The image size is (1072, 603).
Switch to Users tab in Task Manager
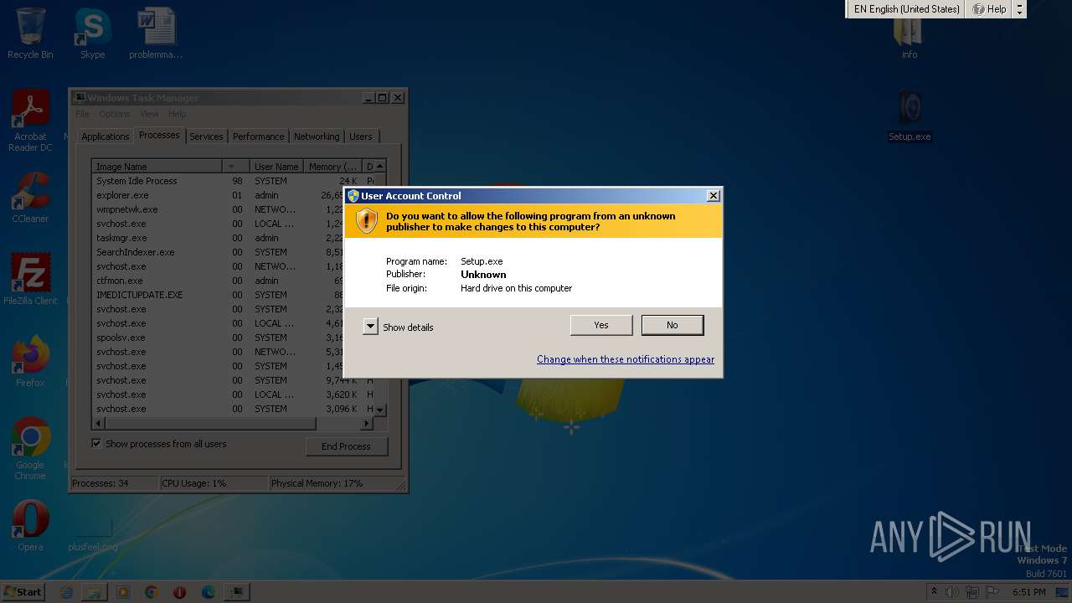(x=361, y=137)
